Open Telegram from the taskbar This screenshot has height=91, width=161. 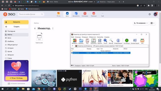click(x=86, y=89)
